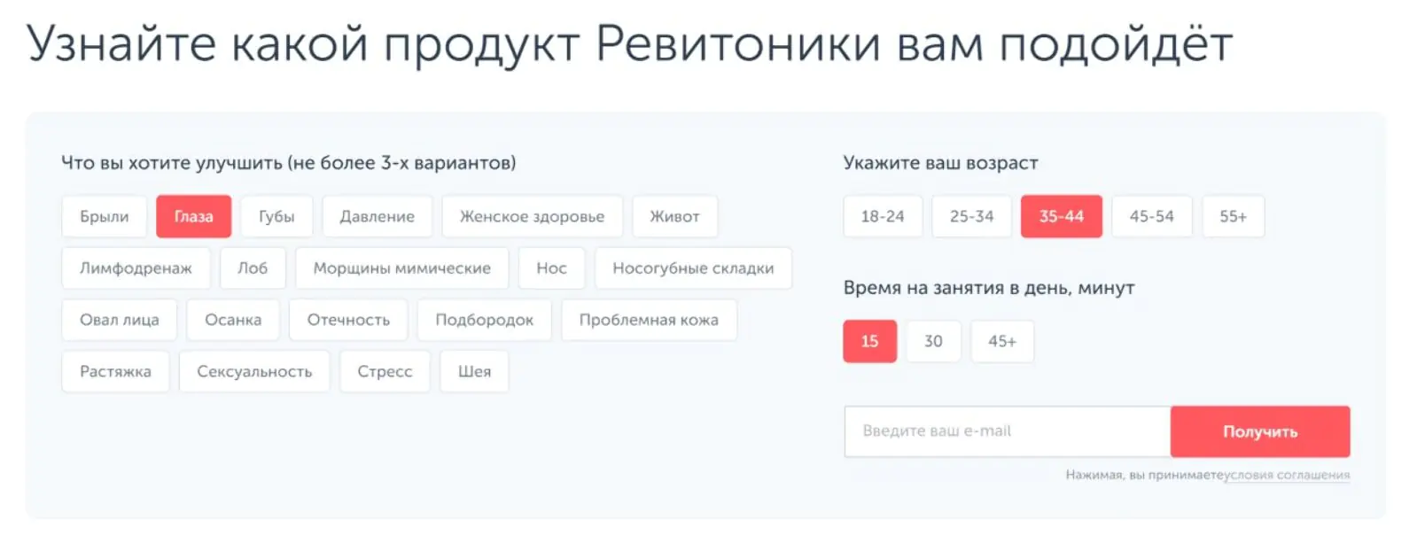This screenshot has height=543, width=1417.
Task: Select the Сексуальность option
Action: tap(254, 371)
